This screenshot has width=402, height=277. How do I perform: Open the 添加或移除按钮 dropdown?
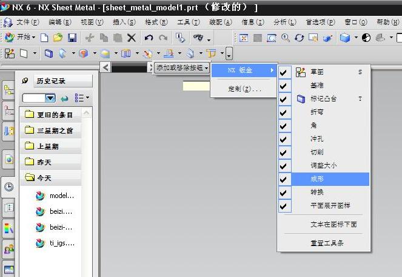pyautogui.click(x=181, y=68)
